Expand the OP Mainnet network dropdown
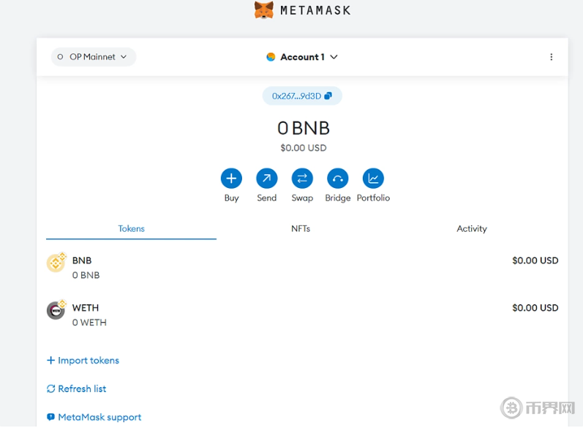The width and height of the screenshot is (583, 428). [x=94, y=57]
